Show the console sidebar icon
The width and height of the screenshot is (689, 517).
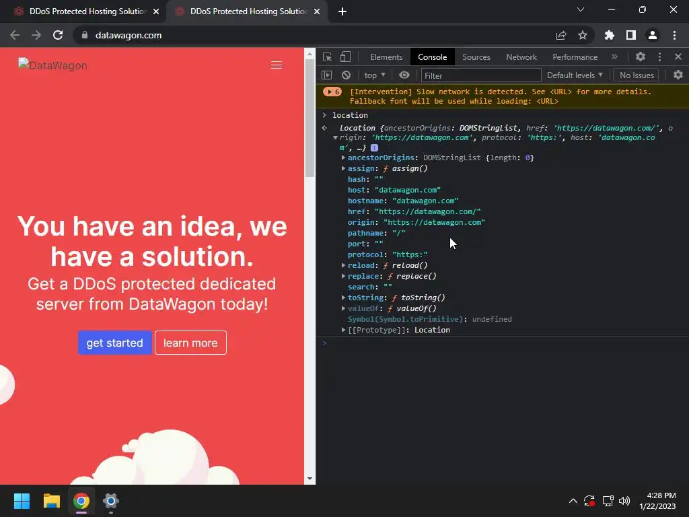click(x=327, y=75)
